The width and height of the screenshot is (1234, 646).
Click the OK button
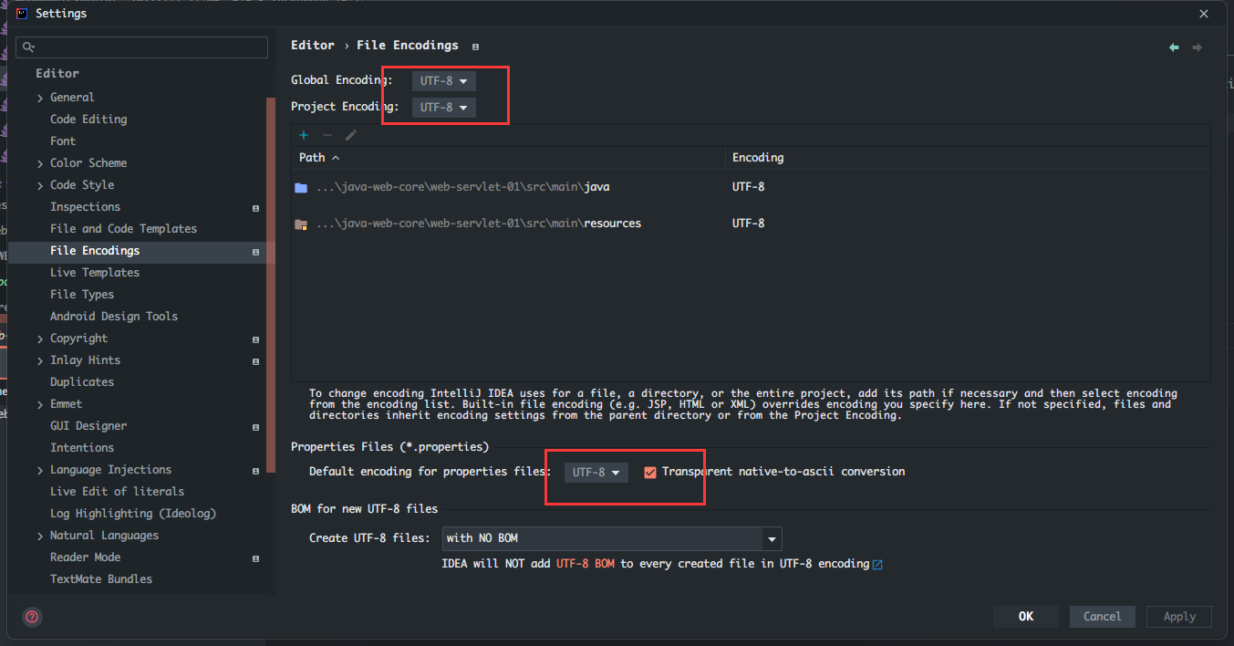1026,617
